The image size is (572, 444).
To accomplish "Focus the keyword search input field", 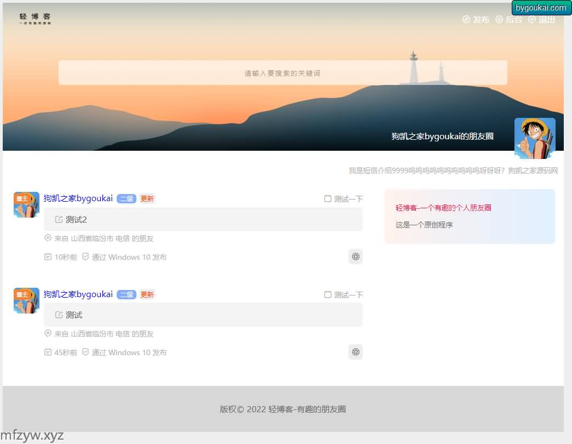I will click(x=283, y=73).
